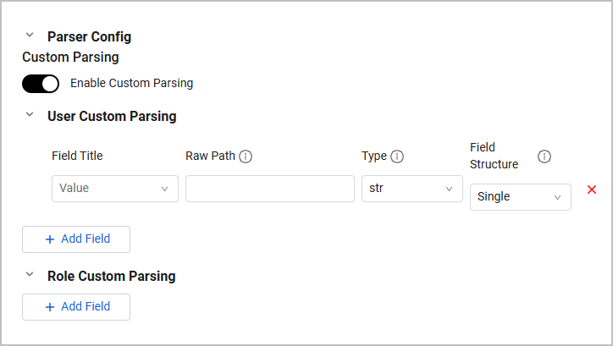Collapse the User Custom Parsing chevron
The width and height of the screenshot is (613, 346).
[30, 115]
